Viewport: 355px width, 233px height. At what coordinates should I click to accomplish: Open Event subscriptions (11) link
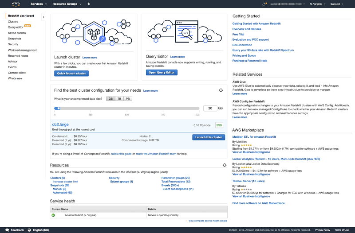(x=178, y=189)
